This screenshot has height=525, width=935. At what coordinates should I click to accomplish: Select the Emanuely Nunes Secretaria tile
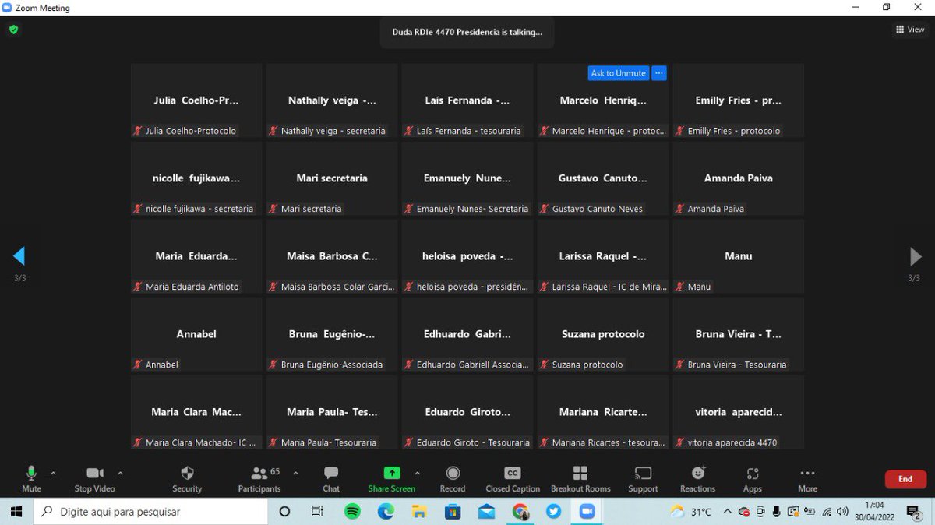pyautogui.click(x=467, y=178)
